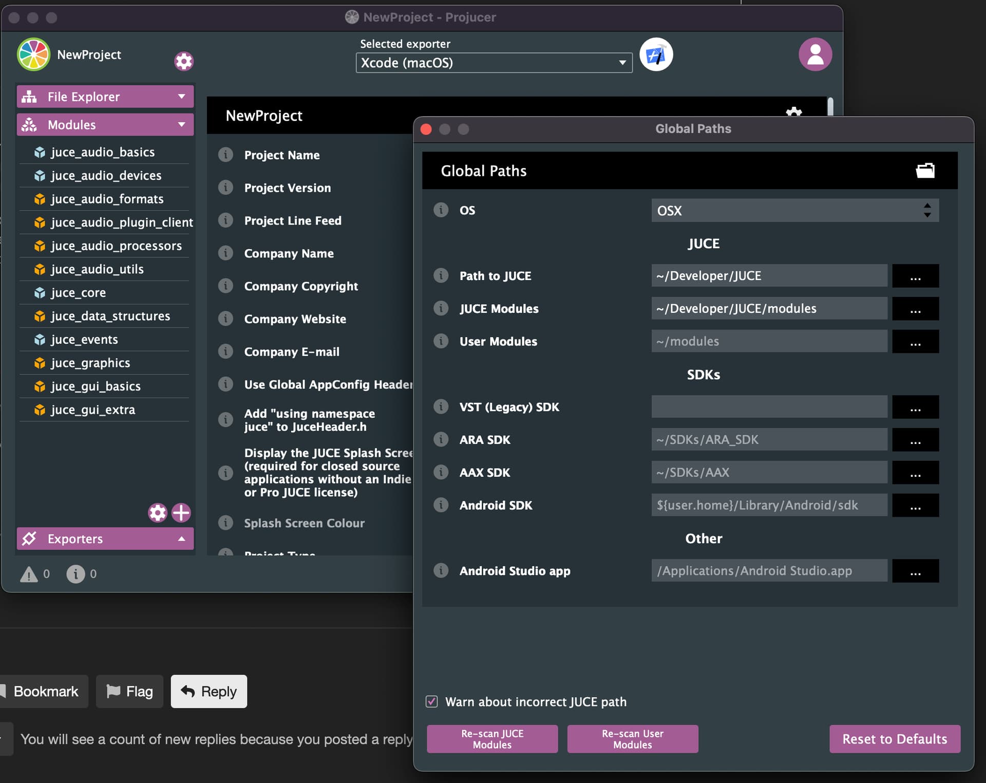The height and width of the screenshot is (783, 986).
Task: Click the warnings triangle icon in status bar
Action: pos(29,574)
